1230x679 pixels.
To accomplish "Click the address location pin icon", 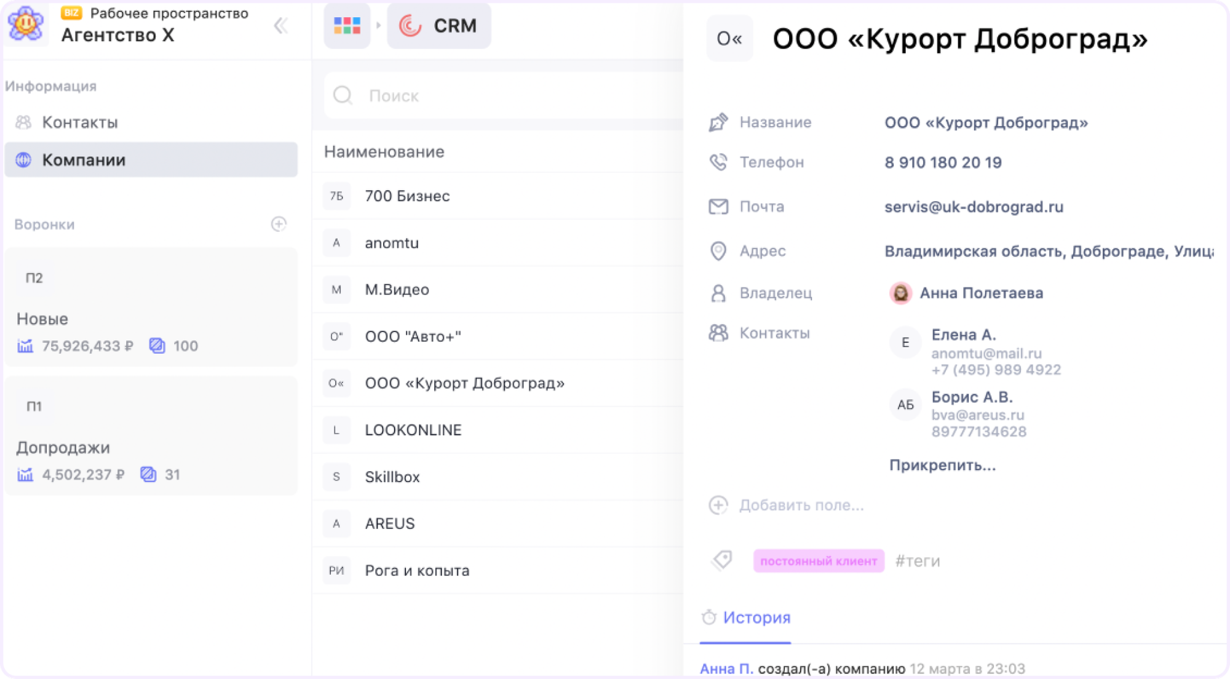I will [718, 251].
